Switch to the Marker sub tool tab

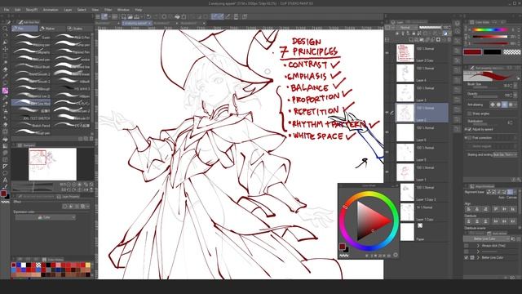tap(51, 29)
